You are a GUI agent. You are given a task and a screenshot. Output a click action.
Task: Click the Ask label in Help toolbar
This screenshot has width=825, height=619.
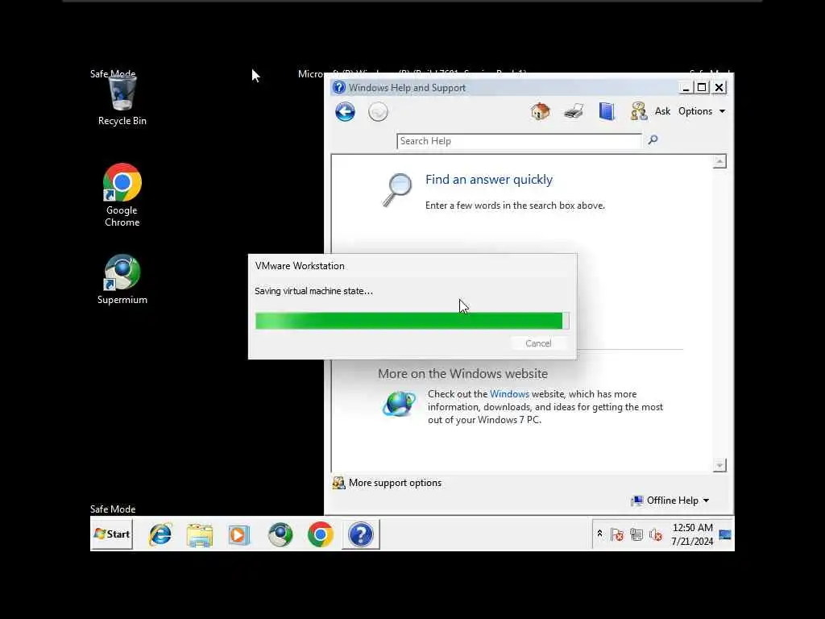[662, 111]
